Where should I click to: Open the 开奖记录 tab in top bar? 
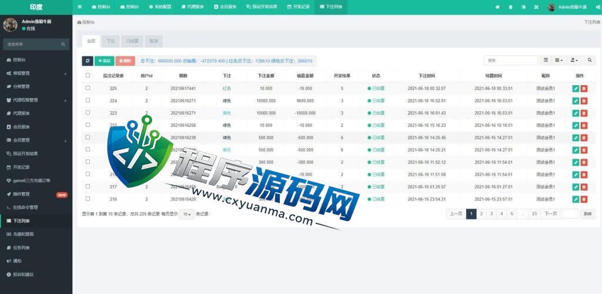[x=298, y=7]
